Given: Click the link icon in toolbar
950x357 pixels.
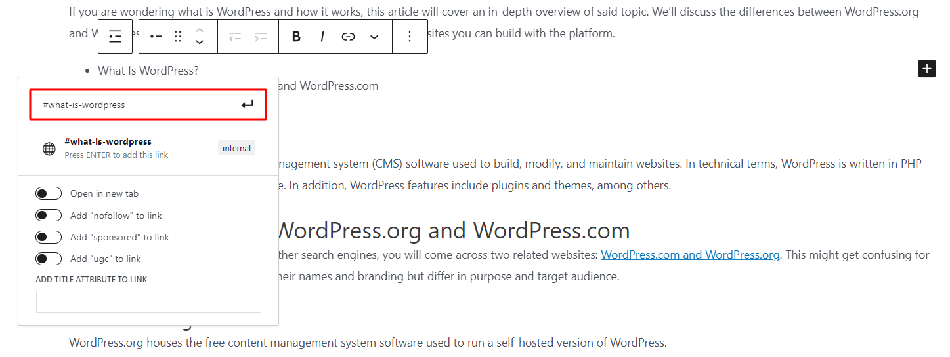Looking at the screenshot, I should coord(348,37).
